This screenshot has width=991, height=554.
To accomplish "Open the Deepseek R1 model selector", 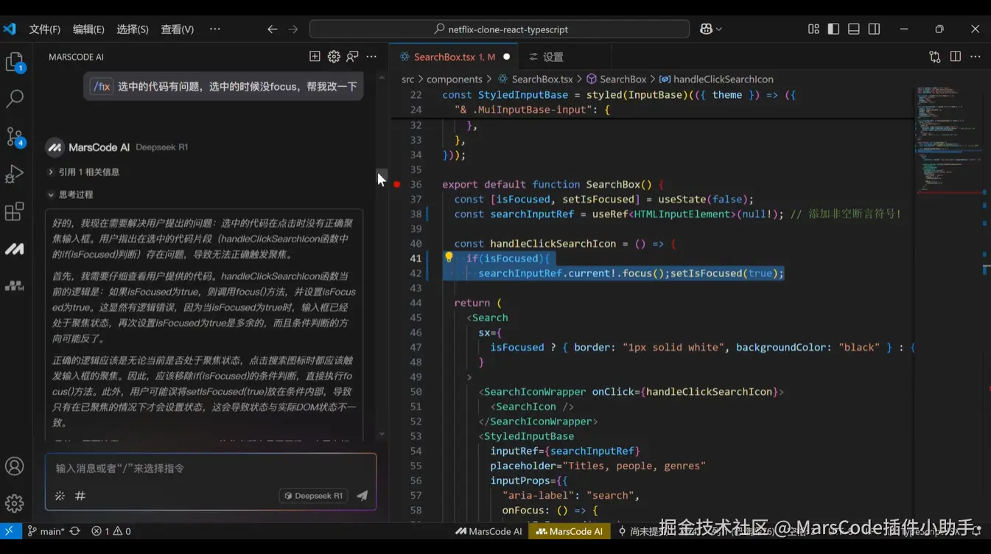I will click(x=314, y=496).
